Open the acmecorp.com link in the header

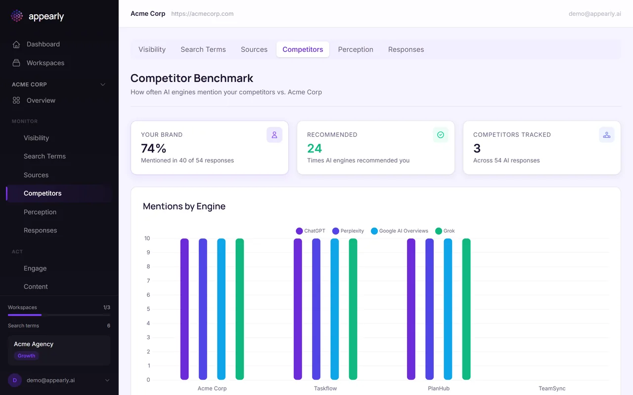point(202,13)
